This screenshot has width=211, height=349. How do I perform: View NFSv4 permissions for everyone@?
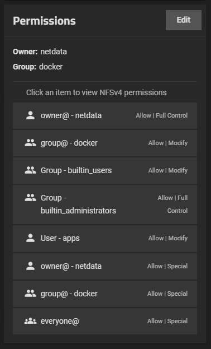[105, 321]
